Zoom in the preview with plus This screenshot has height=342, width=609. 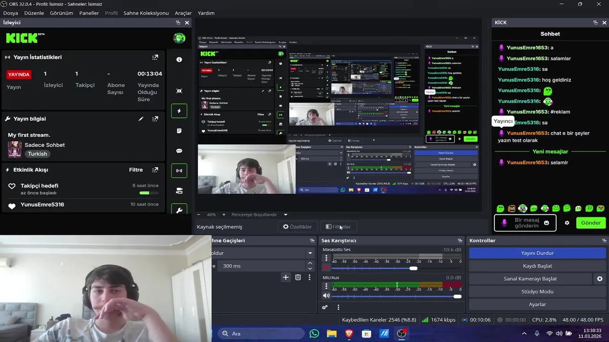224,215
